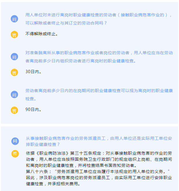Select the question line 用人单位对未进行离岗时职业健康检查
179x191 pixels.
coord(98,15)
